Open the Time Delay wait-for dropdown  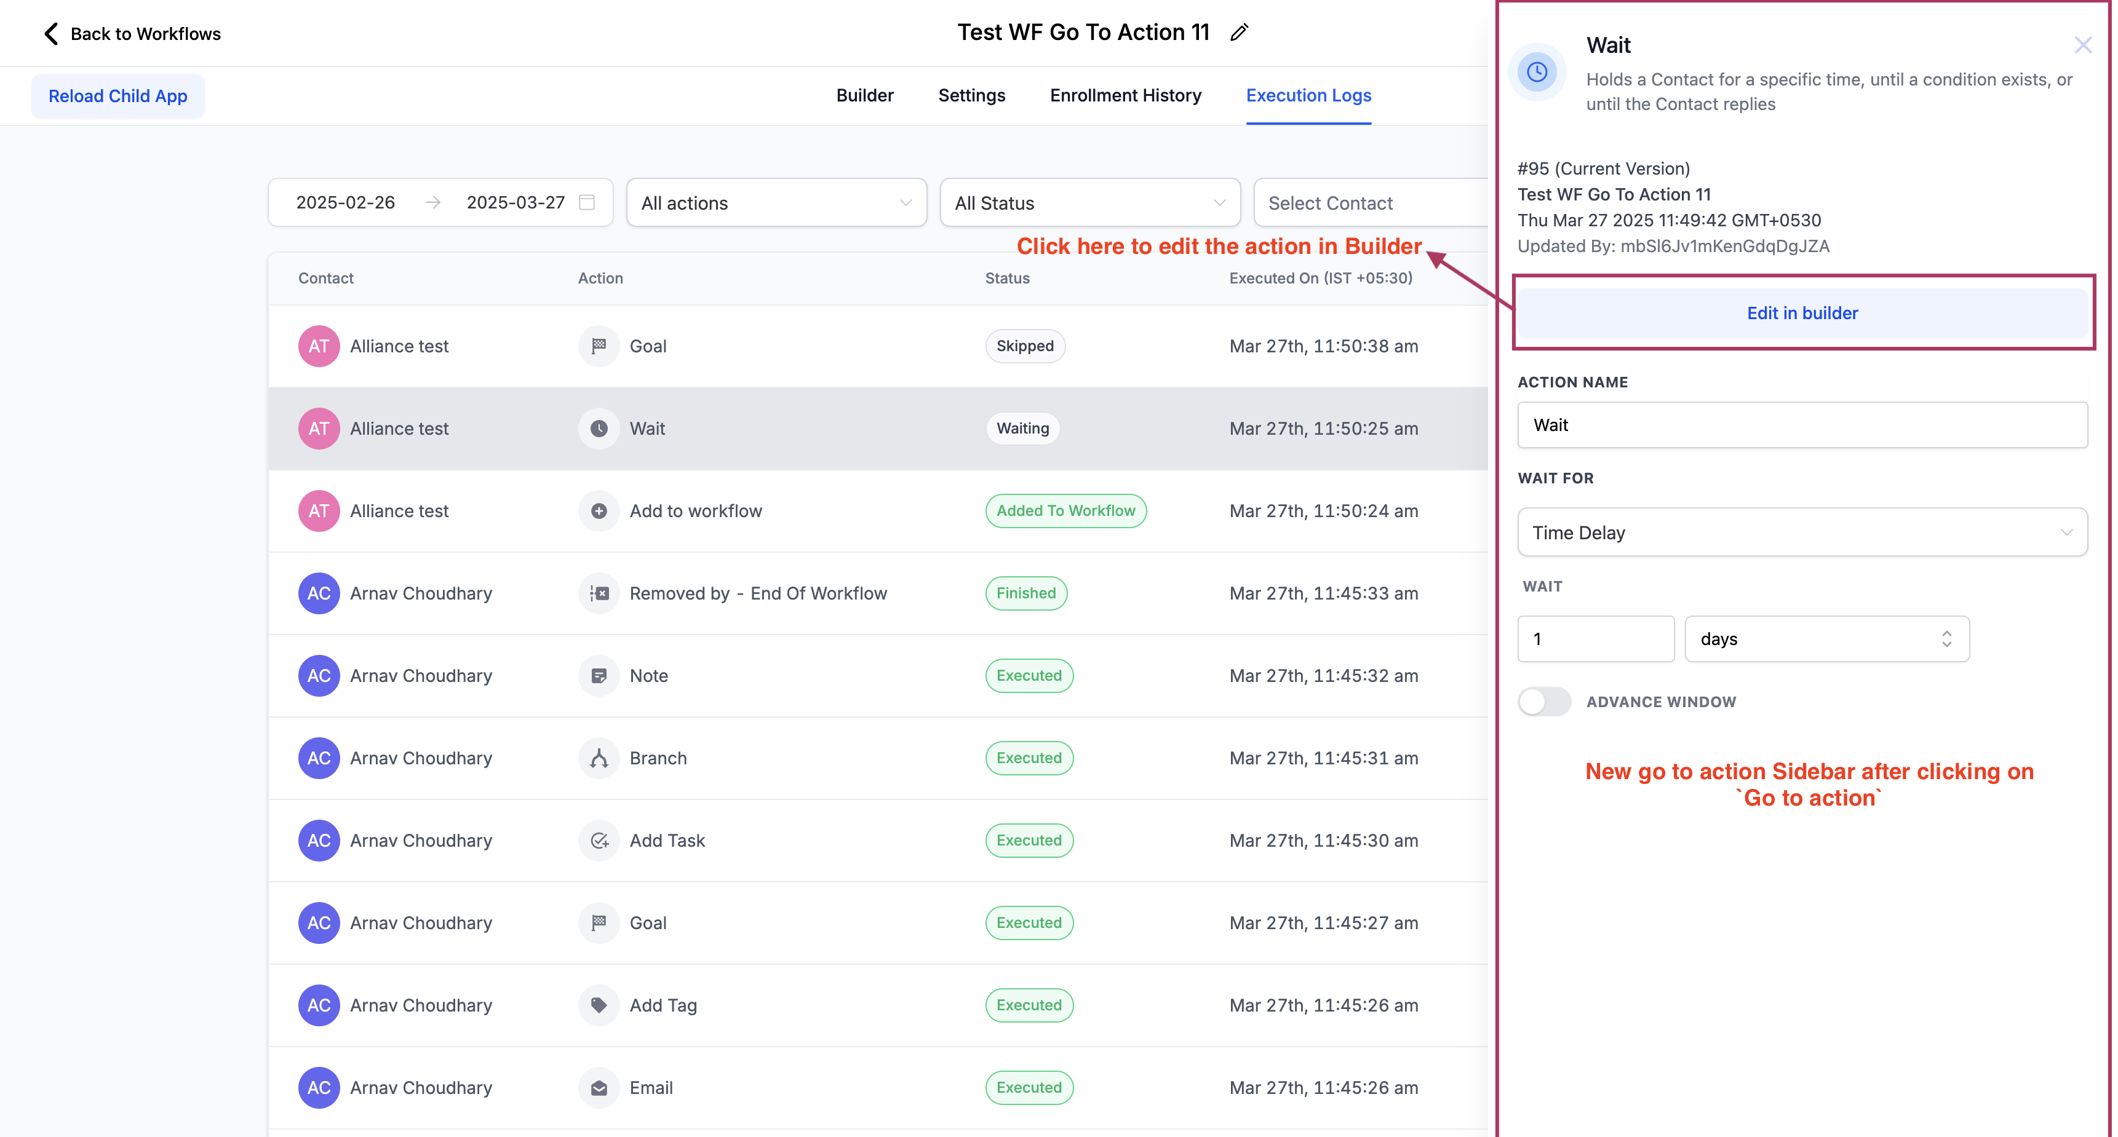pos(1801,533)
